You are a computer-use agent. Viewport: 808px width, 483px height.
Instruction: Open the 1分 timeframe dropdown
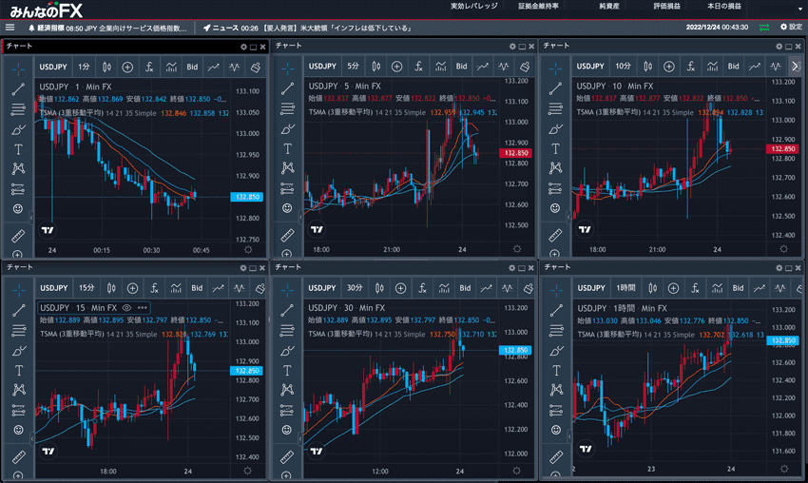pyautogui.click(x=84, y=67)
